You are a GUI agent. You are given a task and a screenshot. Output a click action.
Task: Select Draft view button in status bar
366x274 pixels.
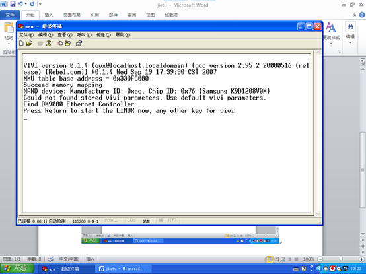[x=296, y=259]
